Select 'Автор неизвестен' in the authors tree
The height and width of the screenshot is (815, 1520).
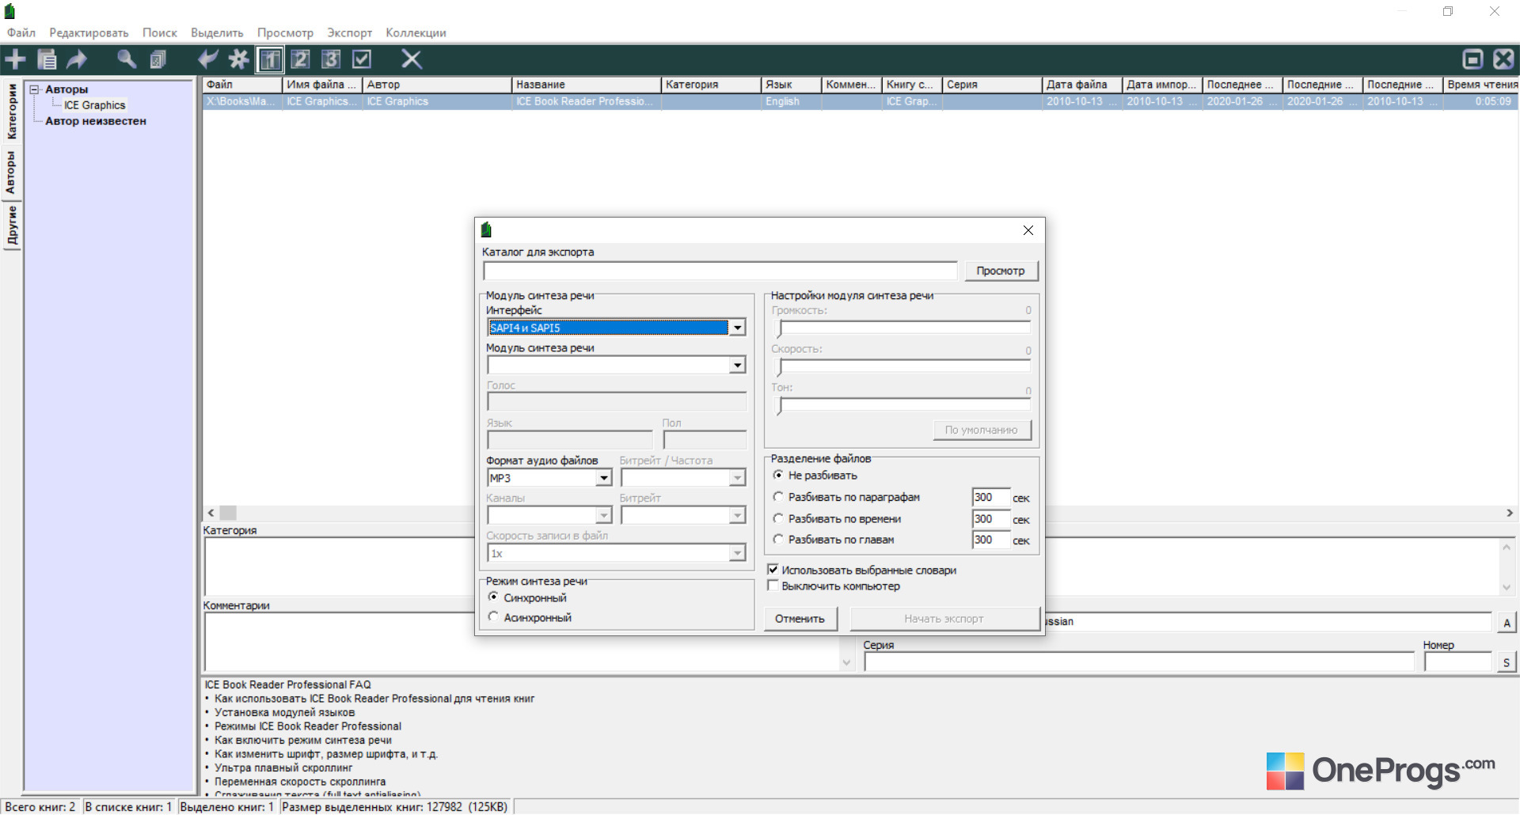click(96, 121)
